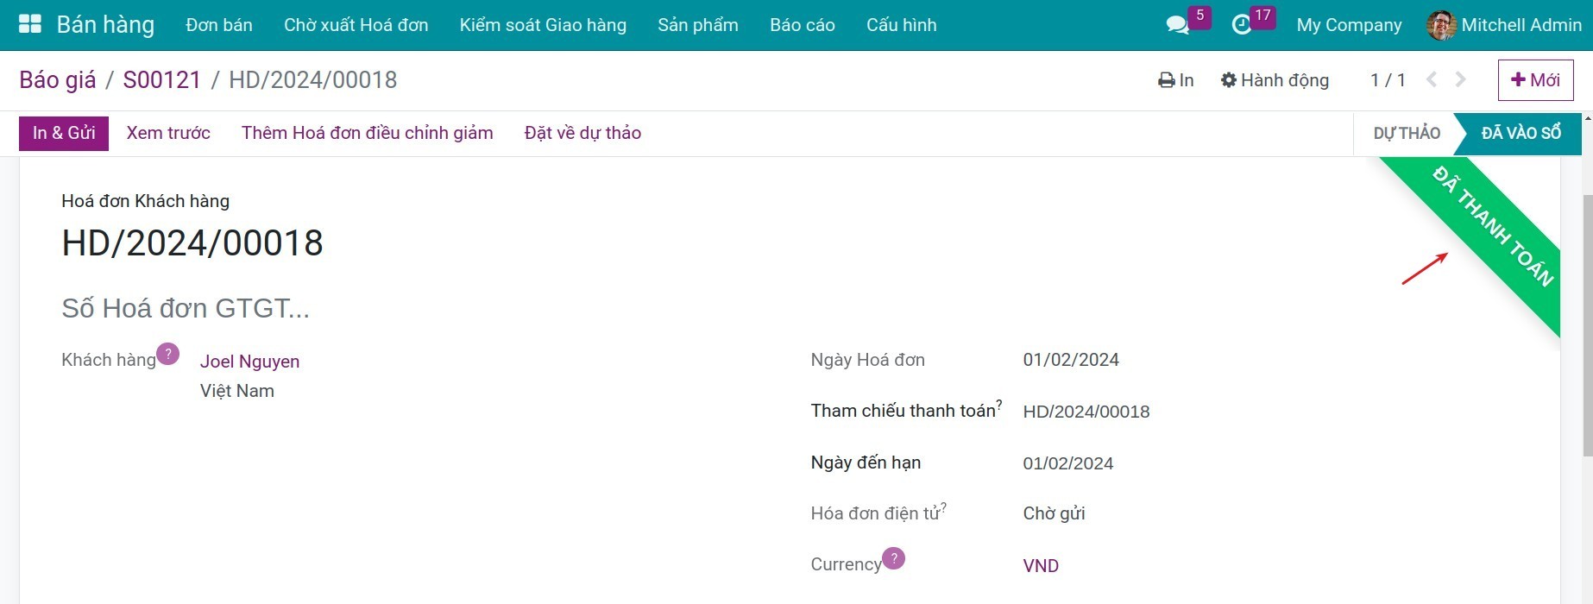Open the conversations chat icon with badge 5

[x=1177, y=25]
